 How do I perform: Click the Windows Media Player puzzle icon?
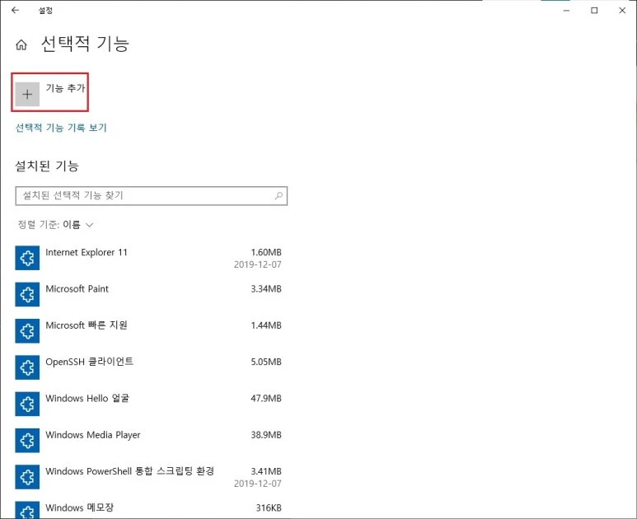27,441
